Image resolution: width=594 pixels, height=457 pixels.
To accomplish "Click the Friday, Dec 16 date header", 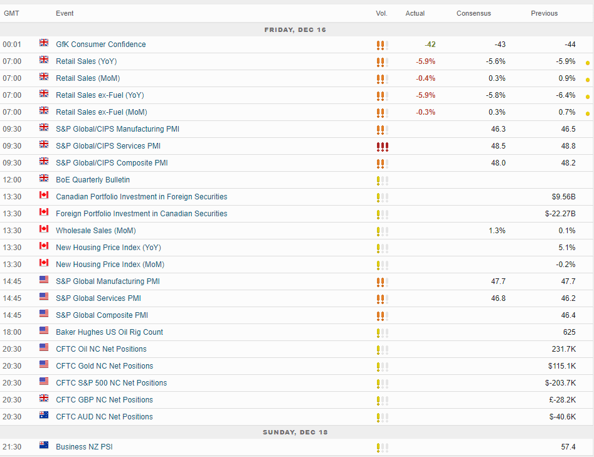I will coord(295,29).
